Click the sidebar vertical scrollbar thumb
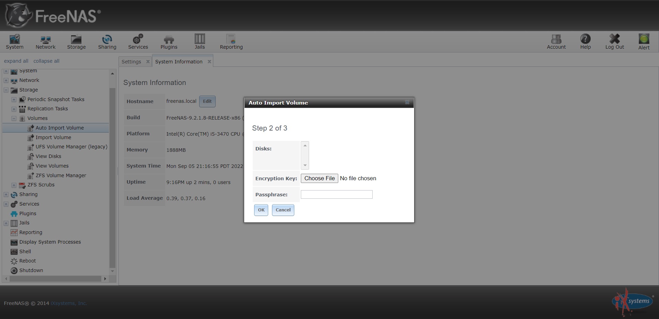659x319 pixels. click(x=112, y=177)
